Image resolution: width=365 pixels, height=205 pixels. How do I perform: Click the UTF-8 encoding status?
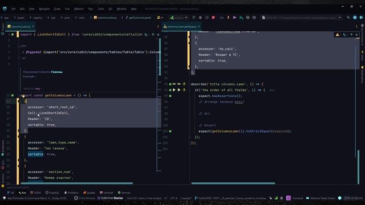coord(173,198)
